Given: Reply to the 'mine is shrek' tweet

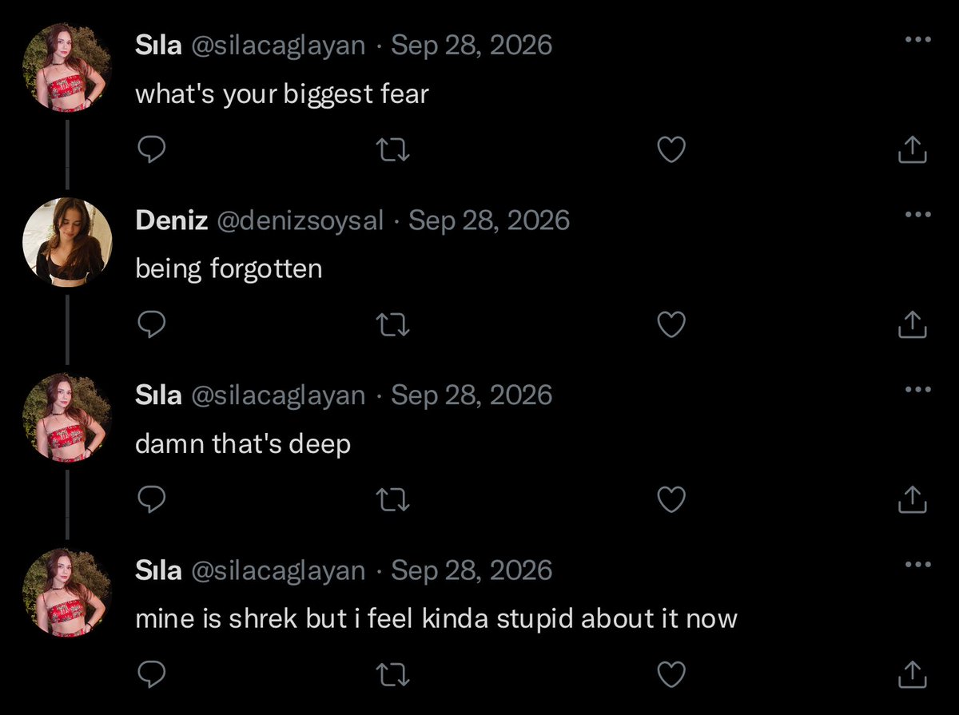Looking at the screenshot, I should (151, 674).
